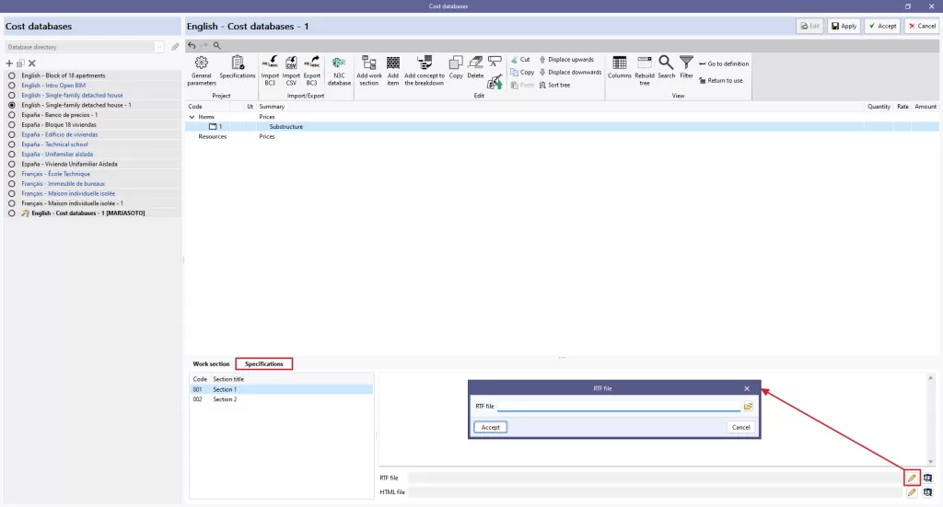Open the Database directory dropdown
Viewport: 943px width, 507px height.
(85, 47)
